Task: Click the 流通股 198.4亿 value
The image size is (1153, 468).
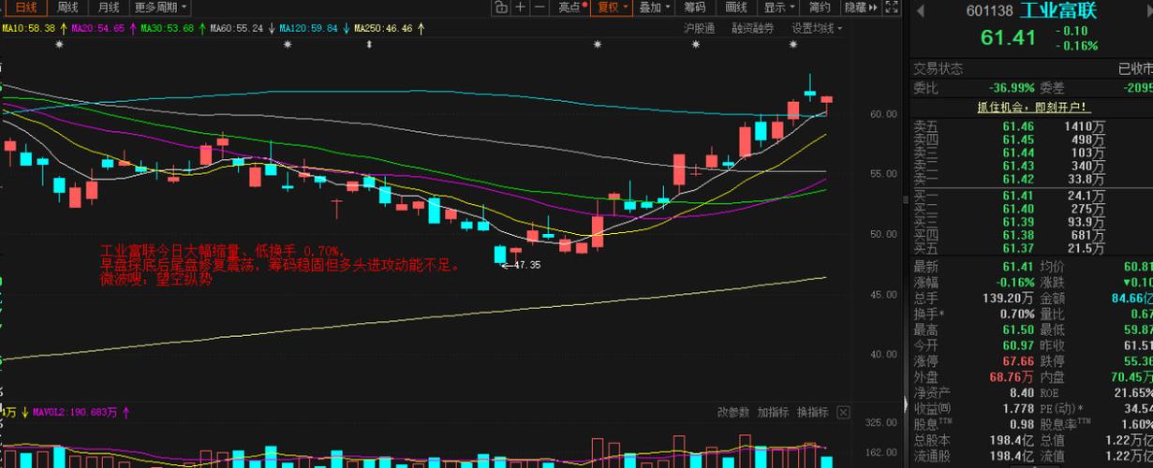Action: coord(1013,456)
